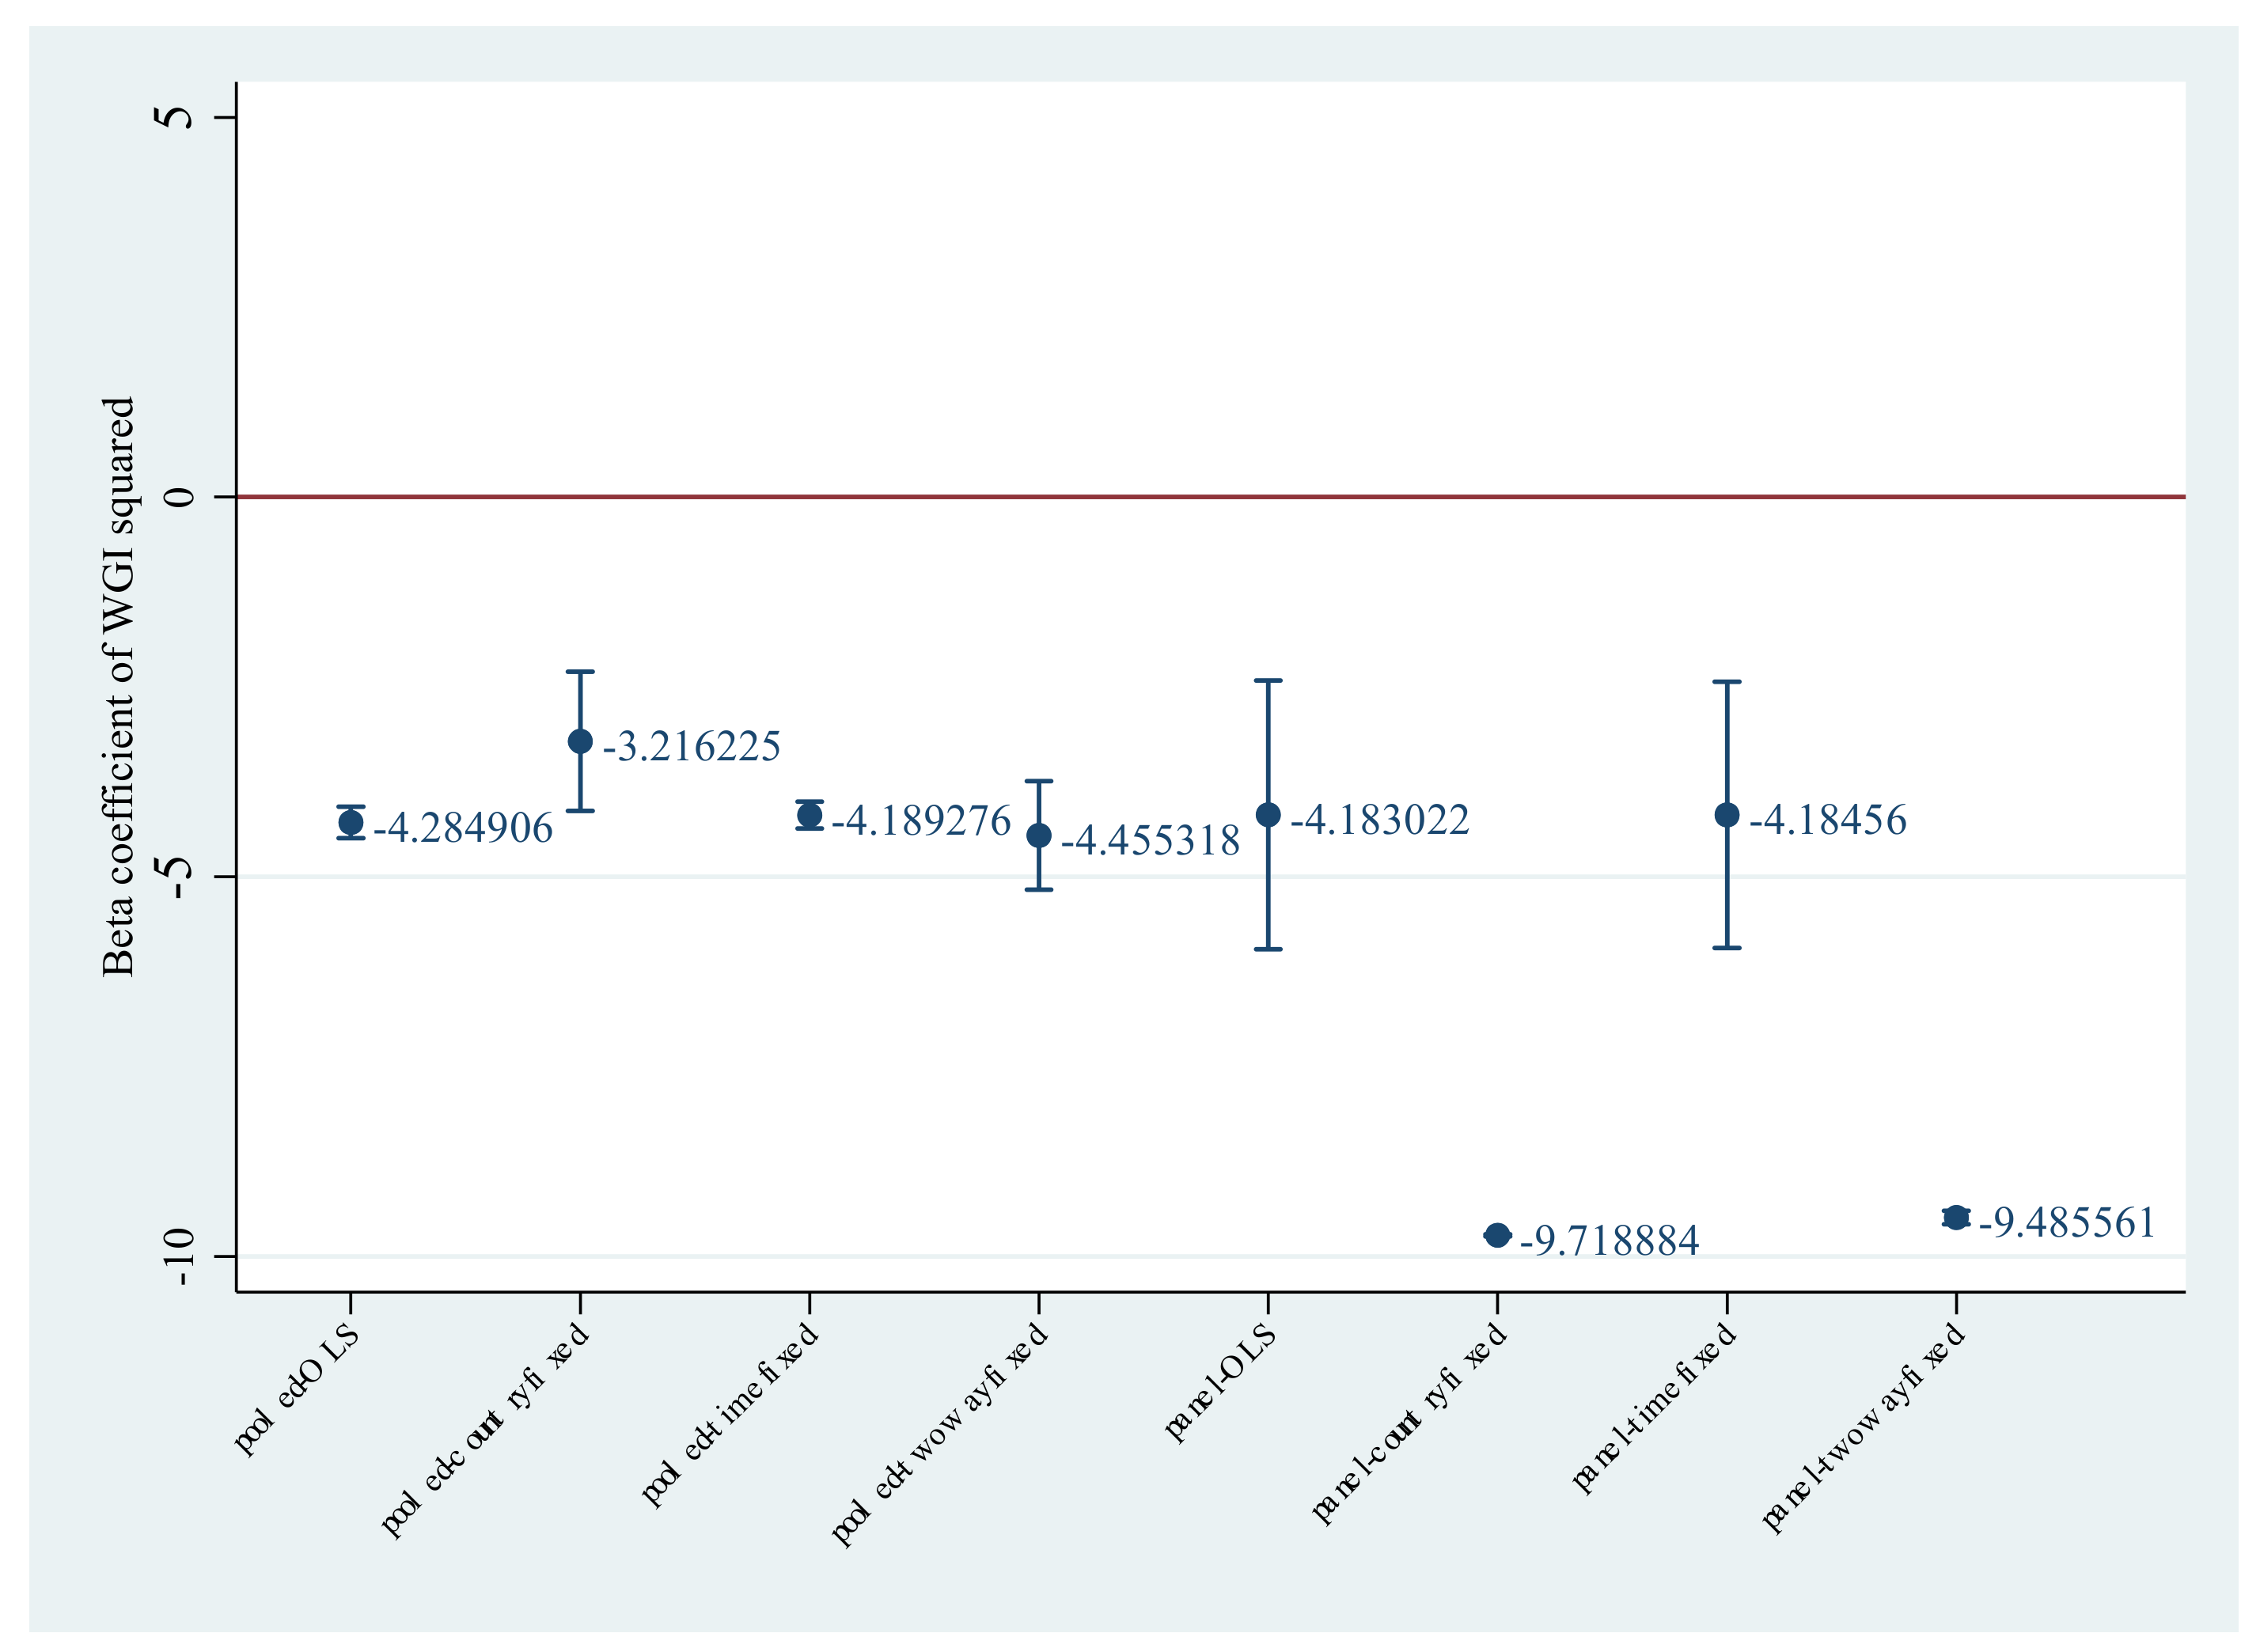Select the -9.718884 data point
This screenshot has height=1652, width=2260.
1497,1236
